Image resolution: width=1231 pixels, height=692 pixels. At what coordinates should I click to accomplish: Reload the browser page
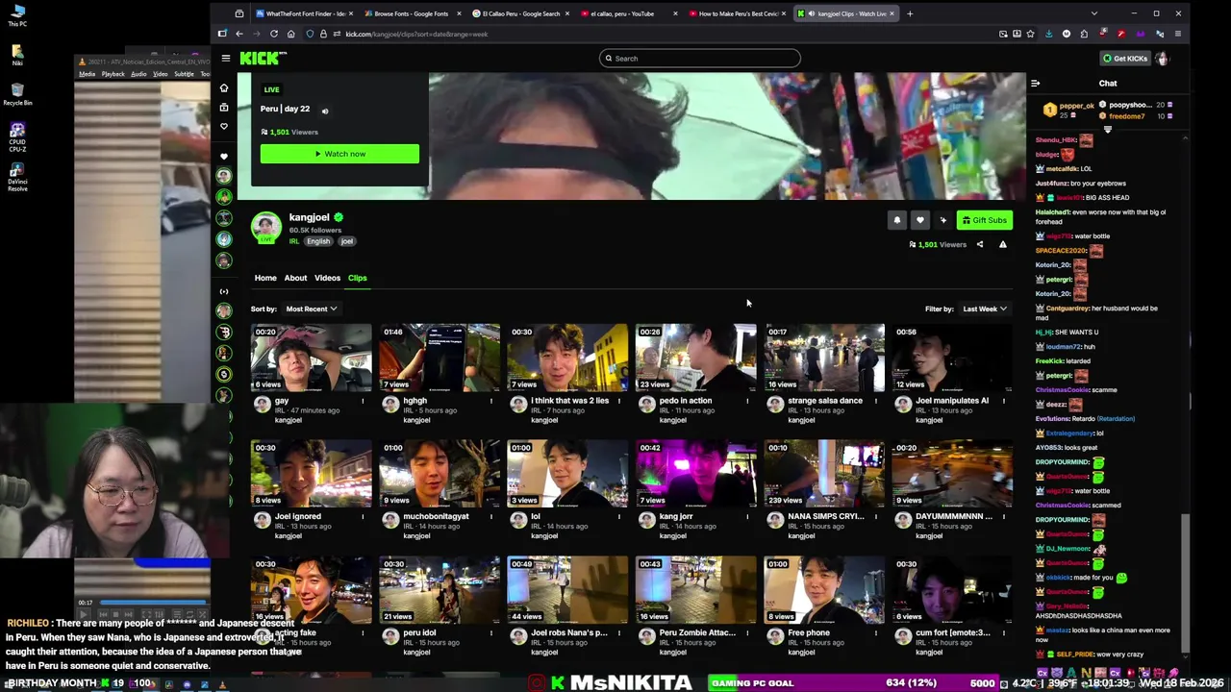click(x=274, y=34)
